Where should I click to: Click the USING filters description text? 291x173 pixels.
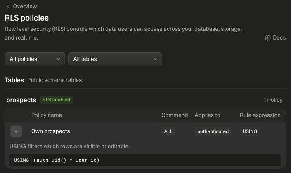tap(70, 146)
